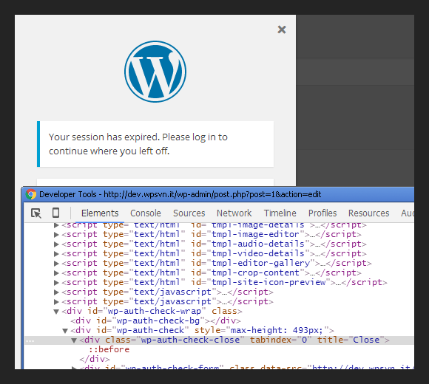Expand the tmpl-audio-details script node
429x384 pixels.
coord(56,244)
